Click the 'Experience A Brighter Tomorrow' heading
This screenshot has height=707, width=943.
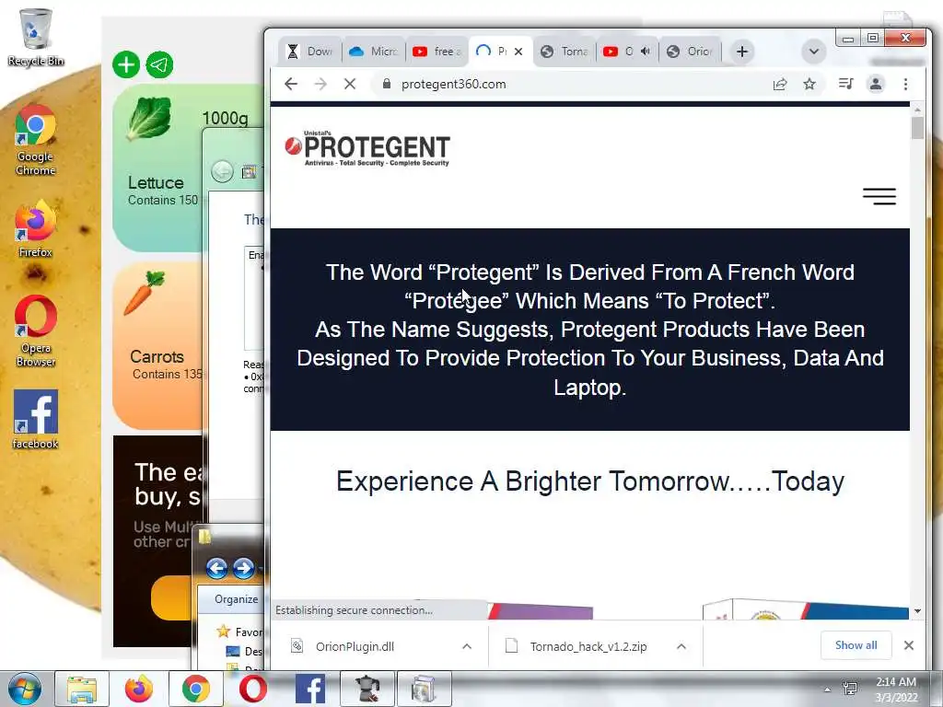point(590,481)
